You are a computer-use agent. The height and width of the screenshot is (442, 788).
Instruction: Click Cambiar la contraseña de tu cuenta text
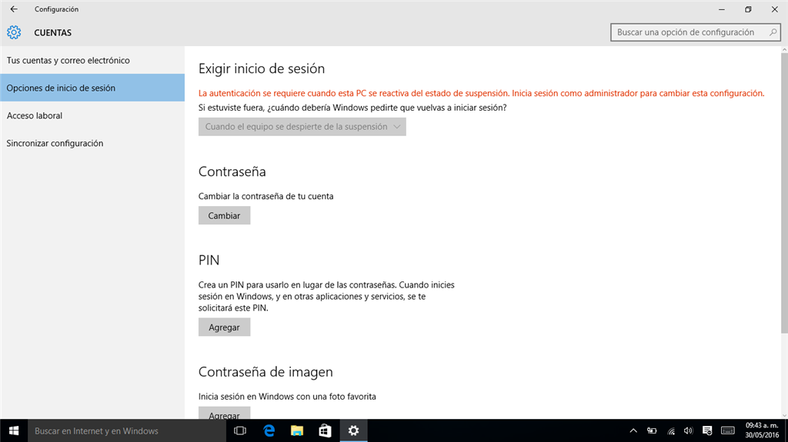[265, 196]
